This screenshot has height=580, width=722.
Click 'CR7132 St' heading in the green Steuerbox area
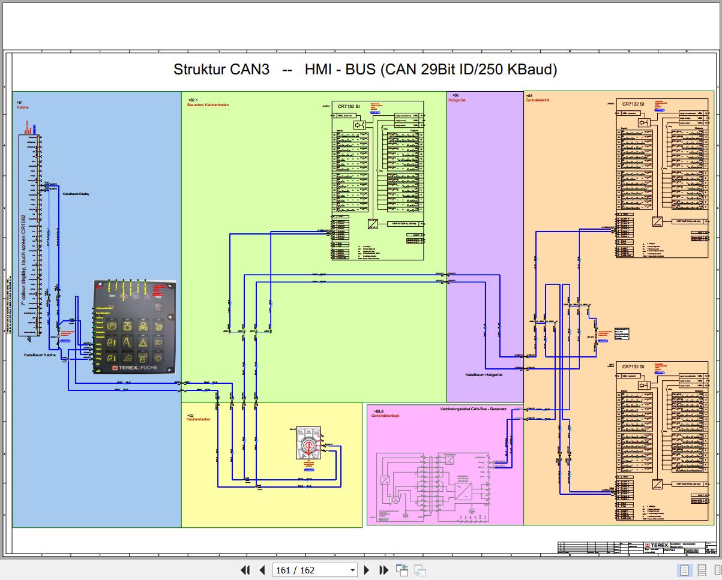[x=349, y=106]
